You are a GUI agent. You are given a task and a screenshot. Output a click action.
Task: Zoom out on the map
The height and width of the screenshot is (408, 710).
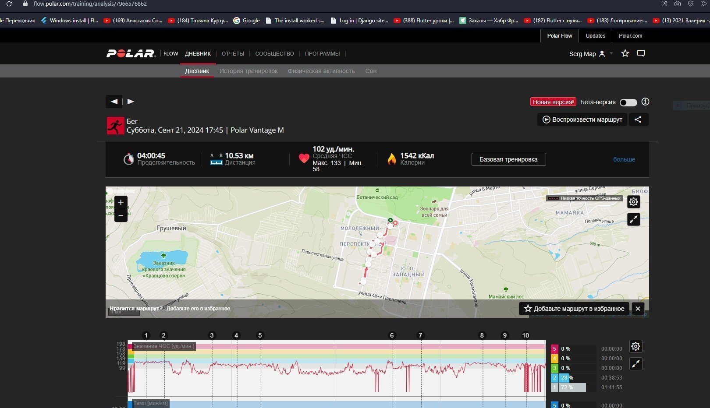121,215
